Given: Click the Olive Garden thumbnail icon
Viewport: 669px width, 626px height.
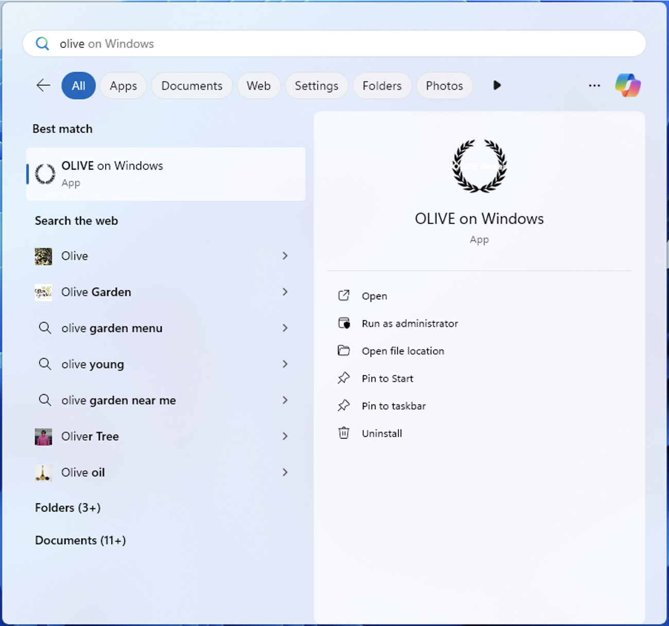Looking at the screenshot, I should click(44, 292).
